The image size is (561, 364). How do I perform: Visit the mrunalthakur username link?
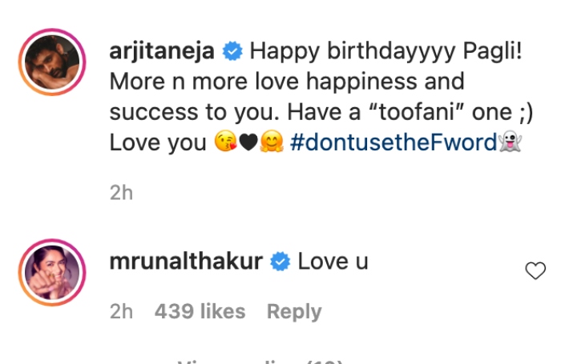point(187,262)
